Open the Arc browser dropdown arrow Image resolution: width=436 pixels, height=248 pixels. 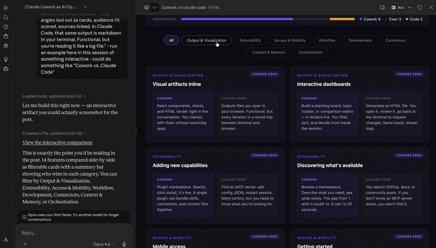point(410,8)
